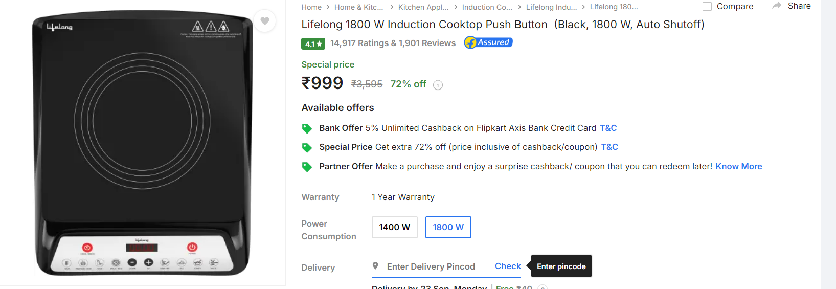
Task: Add product to wishlist with heart icon
Action: 264,21
